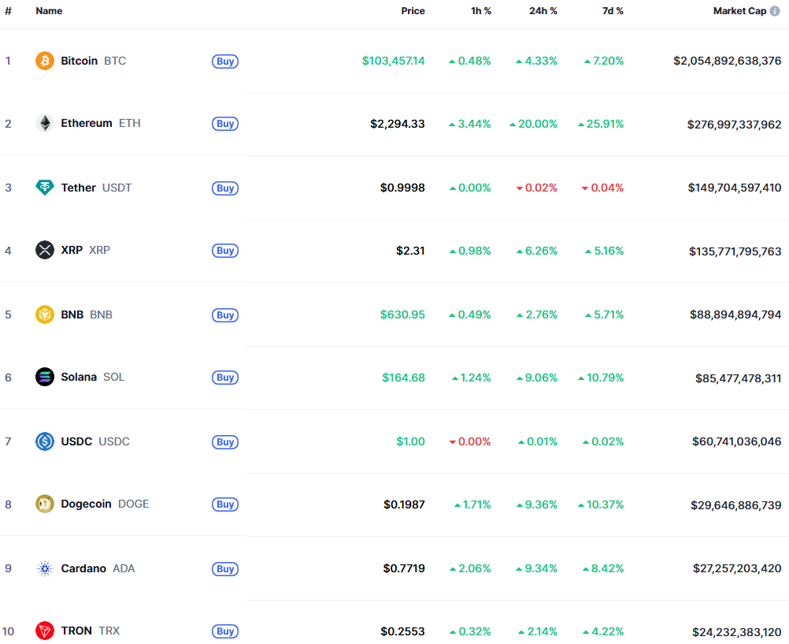Click the Ethereum logo icon

pos(45,123)
